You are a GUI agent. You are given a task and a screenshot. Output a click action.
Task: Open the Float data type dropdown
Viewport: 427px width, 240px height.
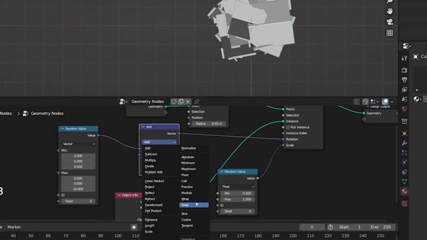click(238, 187)
